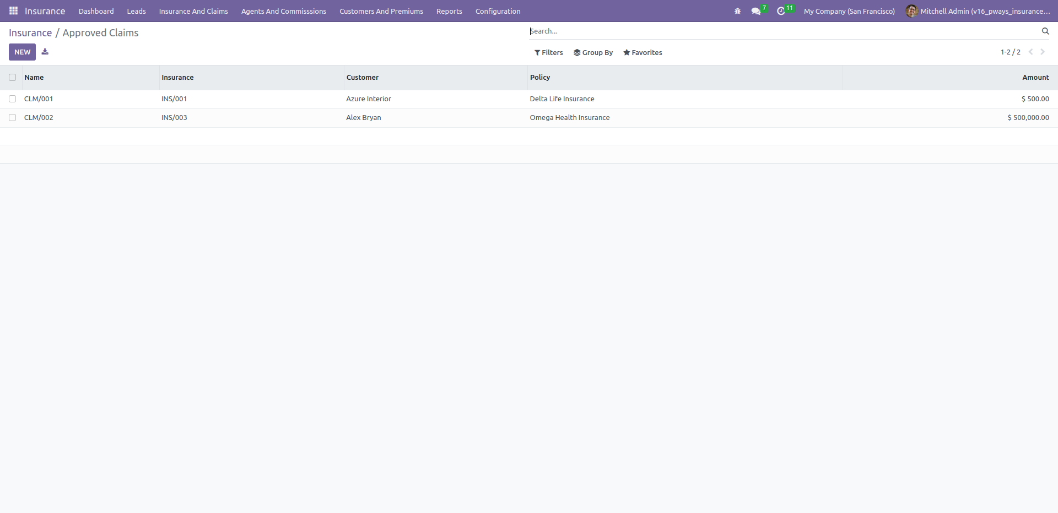Open the apps grid menu icon
This screenshot has width=1058, height=513.
click(14, 11)
